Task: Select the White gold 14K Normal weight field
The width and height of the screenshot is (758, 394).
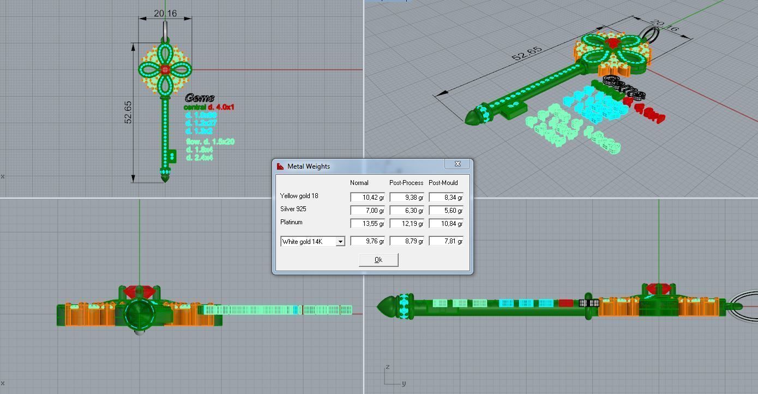Action: point(368,241)
